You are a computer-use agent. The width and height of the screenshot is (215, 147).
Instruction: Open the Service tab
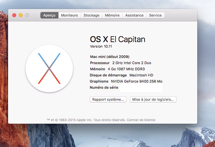point(155,15)
